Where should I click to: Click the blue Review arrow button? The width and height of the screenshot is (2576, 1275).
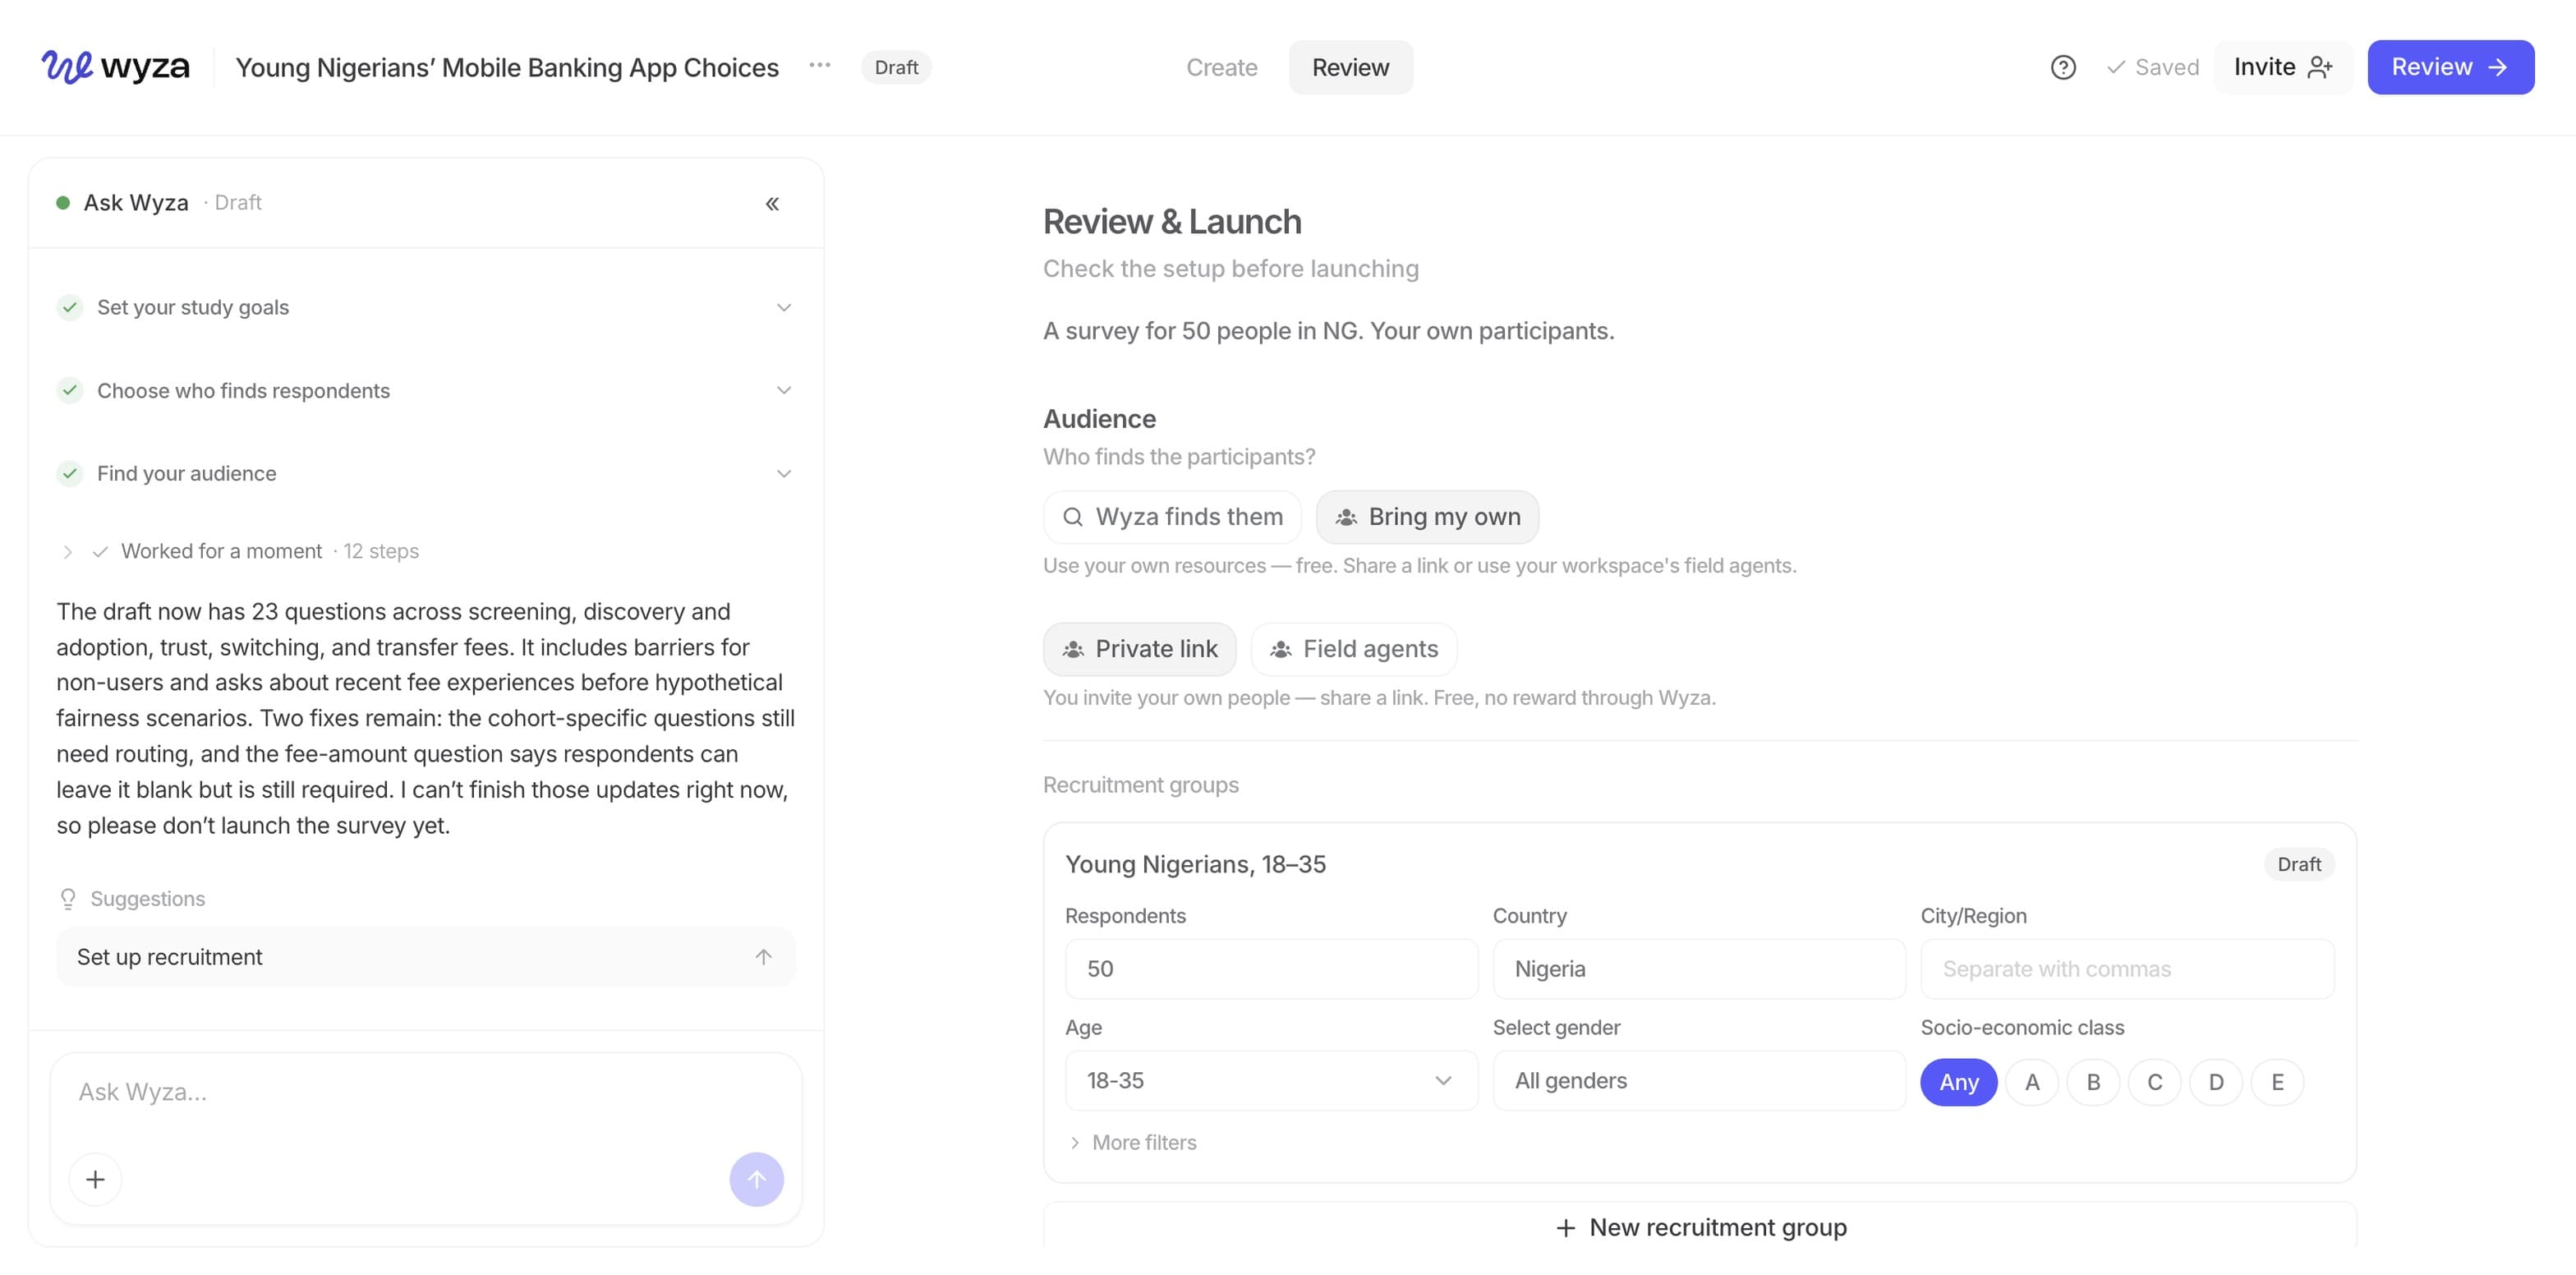point(2450,67)
